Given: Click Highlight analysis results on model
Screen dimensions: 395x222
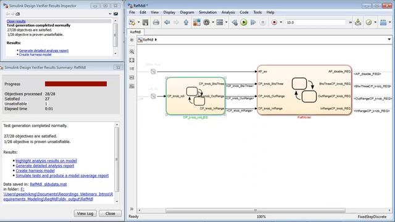Looking at the screenshot, I should point(46,160).
